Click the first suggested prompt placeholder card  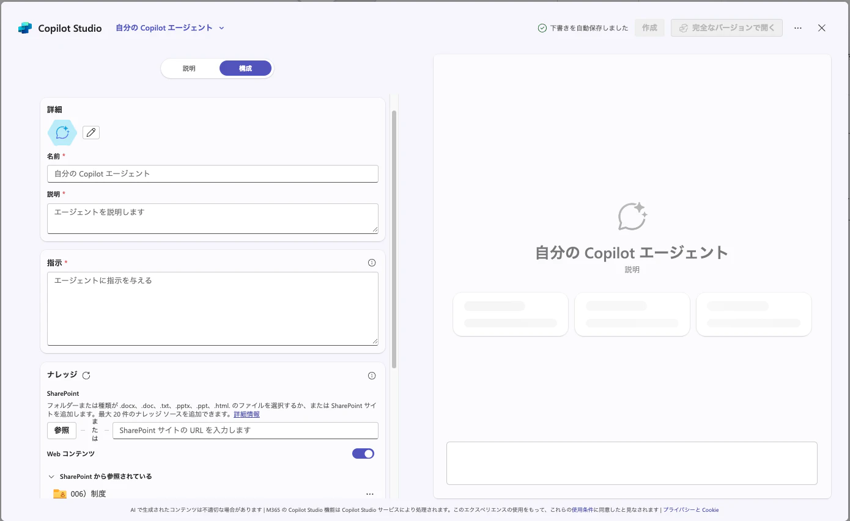click(511, 314)
